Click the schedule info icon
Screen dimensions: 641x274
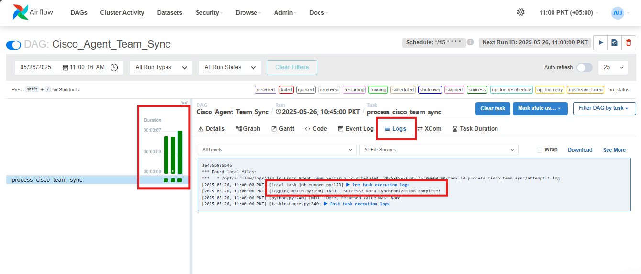pyautogui.click(x=470, y=42)
